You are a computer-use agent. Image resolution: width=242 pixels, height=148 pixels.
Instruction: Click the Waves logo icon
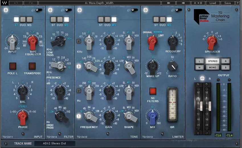click(x=4, y=3)
